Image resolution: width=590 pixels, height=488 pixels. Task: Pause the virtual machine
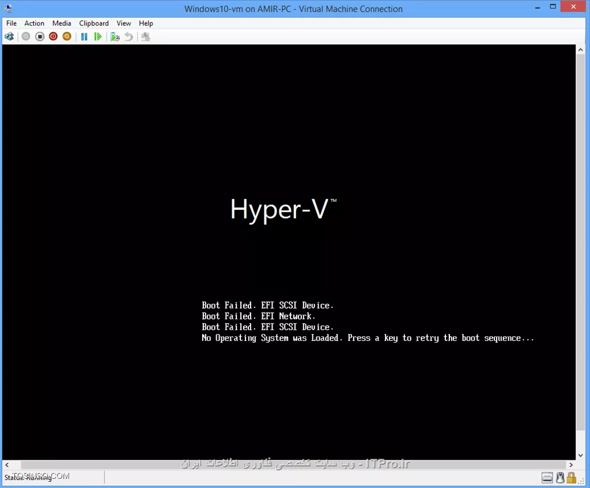[84, 36]
